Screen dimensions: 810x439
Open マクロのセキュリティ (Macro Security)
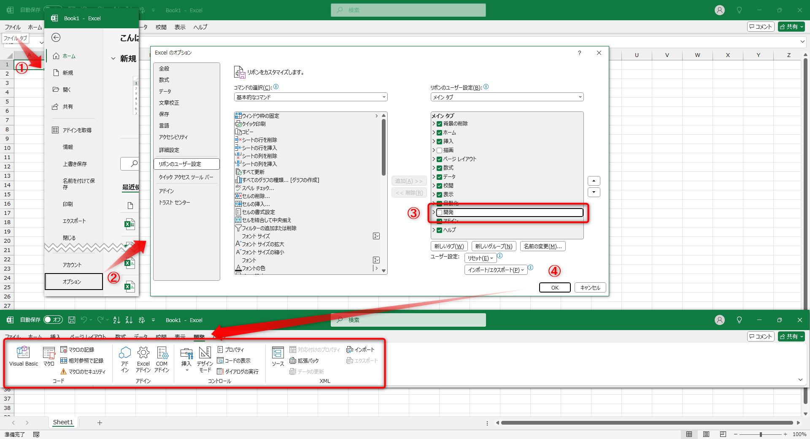[83, 371]
